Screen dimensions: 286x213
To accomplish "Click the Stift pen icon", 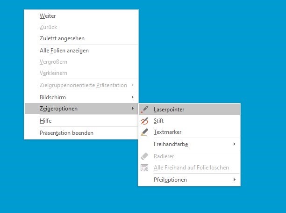I will [144, 121].
